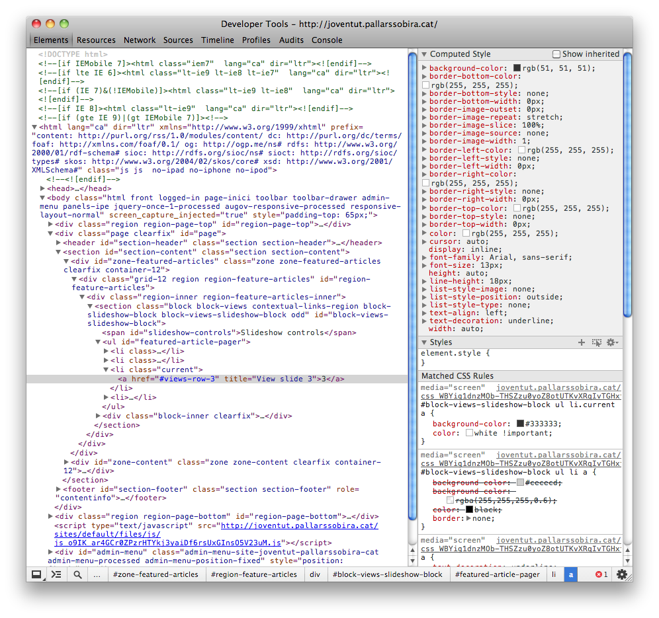The image size is (659, 618).
Task: Select the span slideshow-controls row
Action: pos(230,333)
